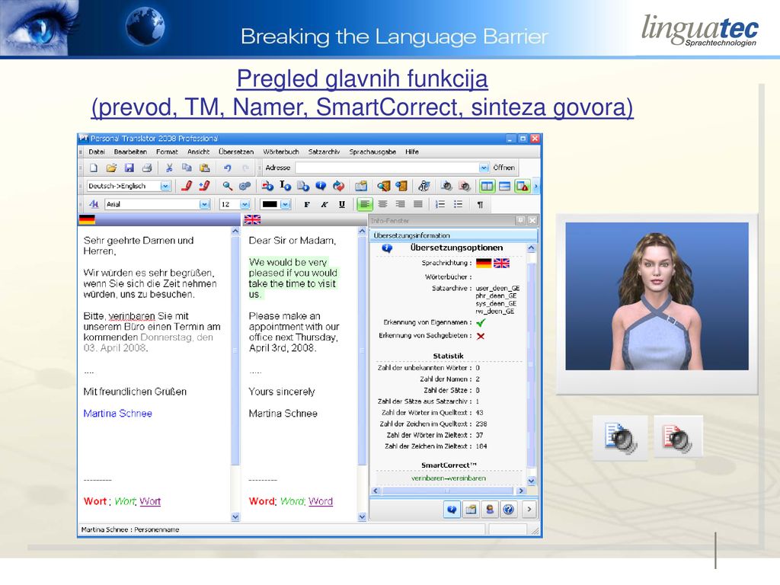Select the Übersetzungsinformation tab header
The image size is (780, 585).
453,235
